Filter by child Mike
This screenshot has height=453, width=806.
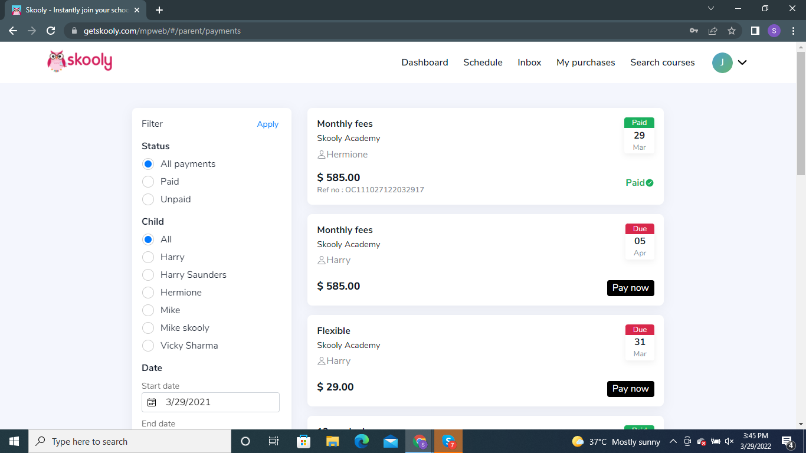point(148,310)
